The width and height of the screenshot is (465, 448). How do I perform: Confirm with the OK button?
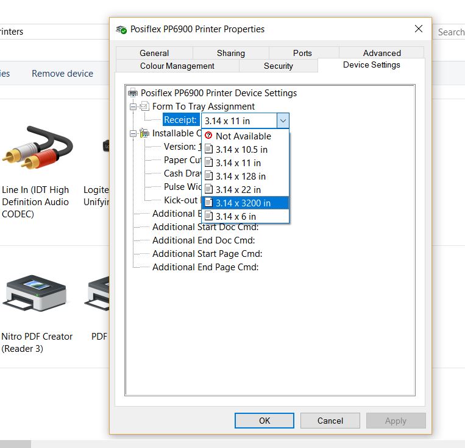point(264,421)
